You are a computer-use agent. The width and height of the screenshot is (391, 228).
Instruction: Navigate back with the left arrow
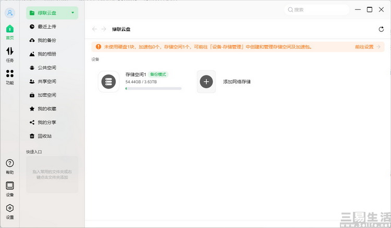[94, 29]
